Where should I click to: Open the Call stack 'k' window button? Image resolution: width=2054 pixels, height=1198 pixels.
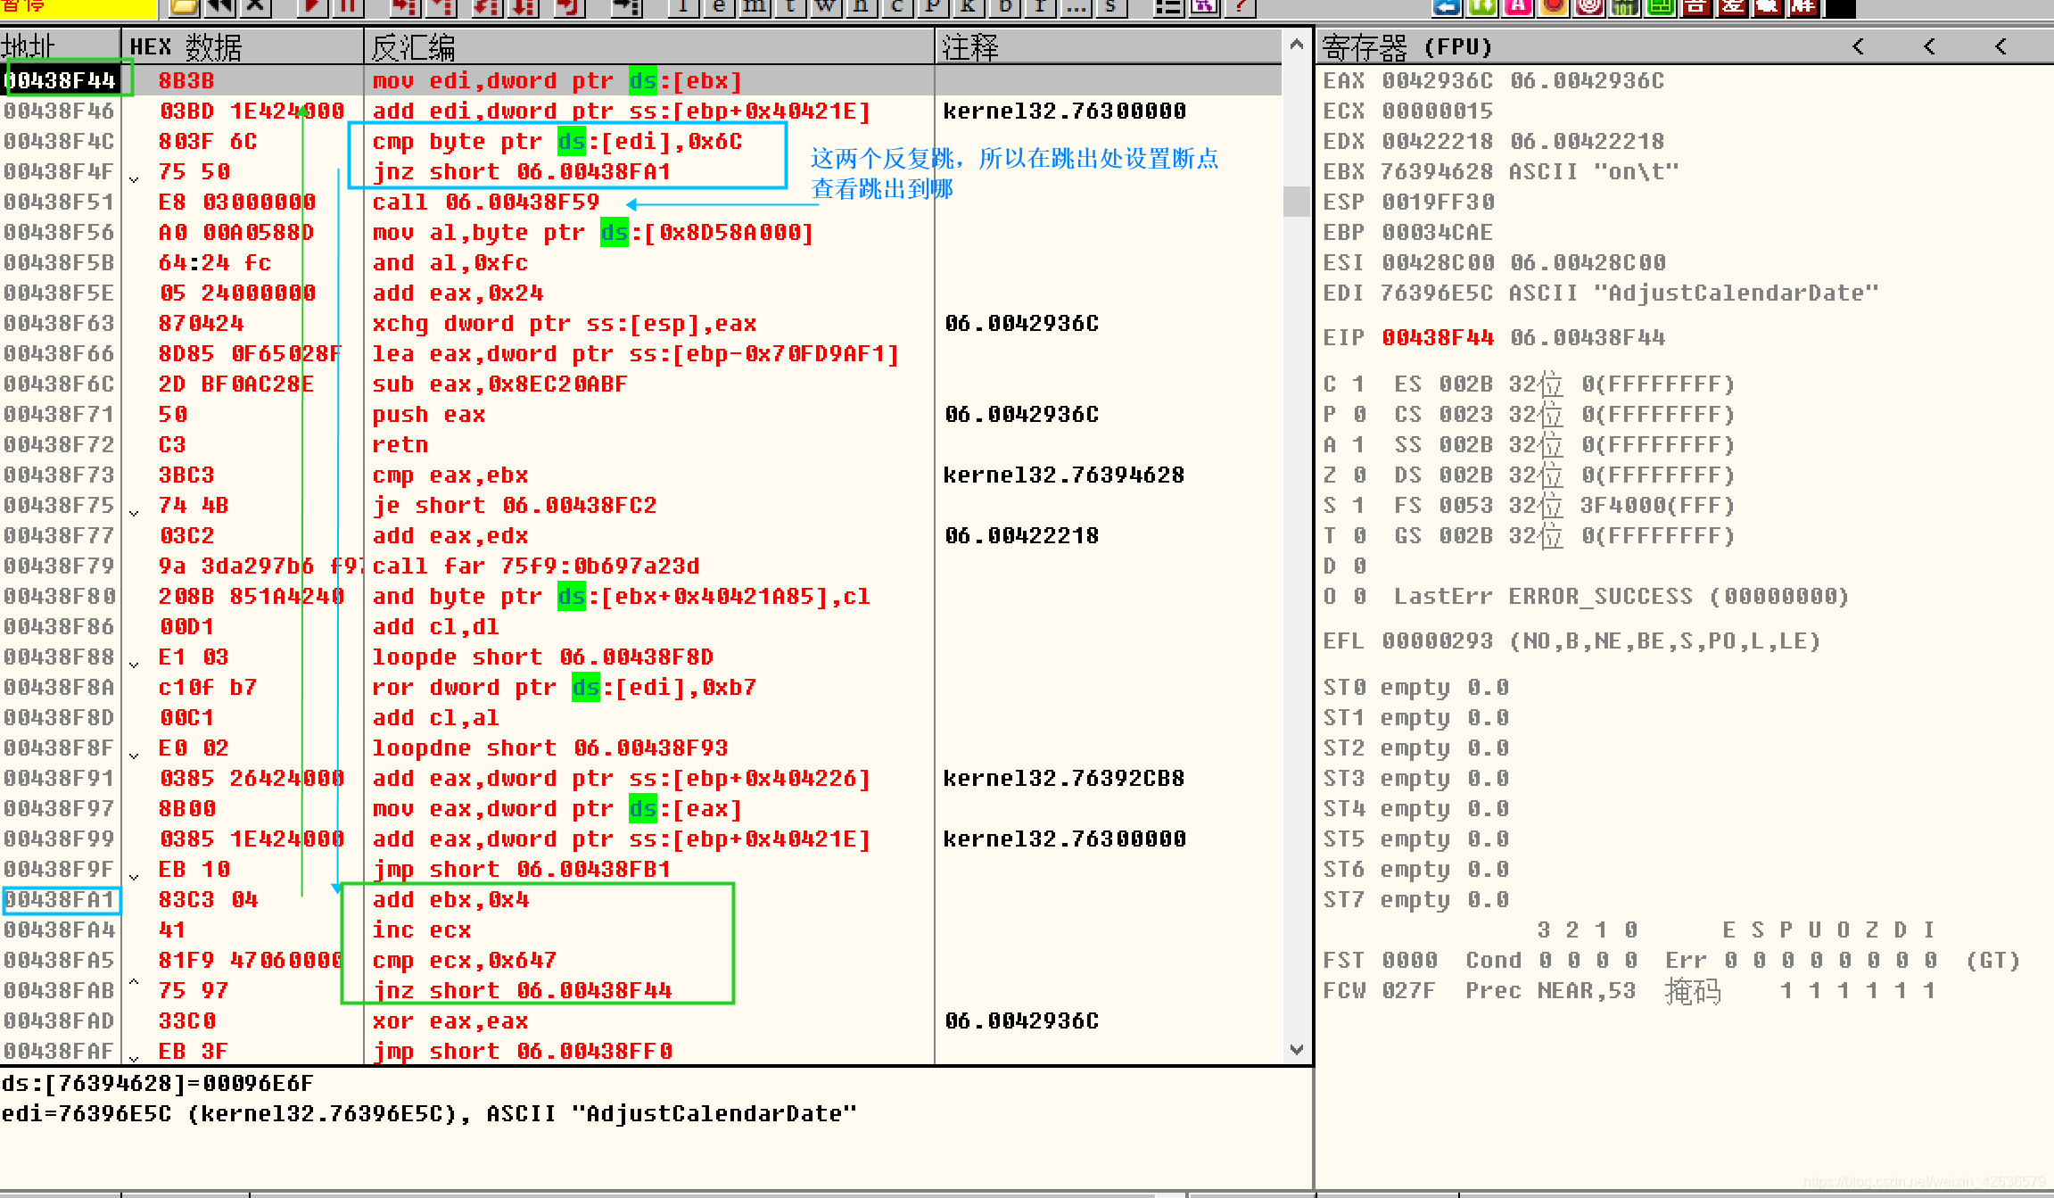coord(969,7)
